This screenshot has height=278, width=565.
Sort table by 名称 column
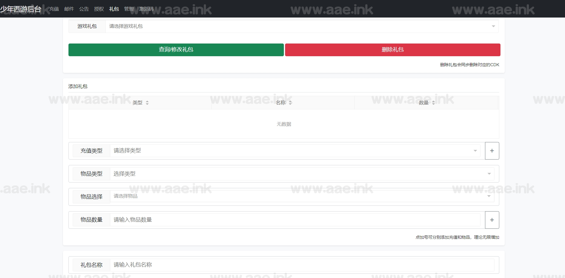284,103
